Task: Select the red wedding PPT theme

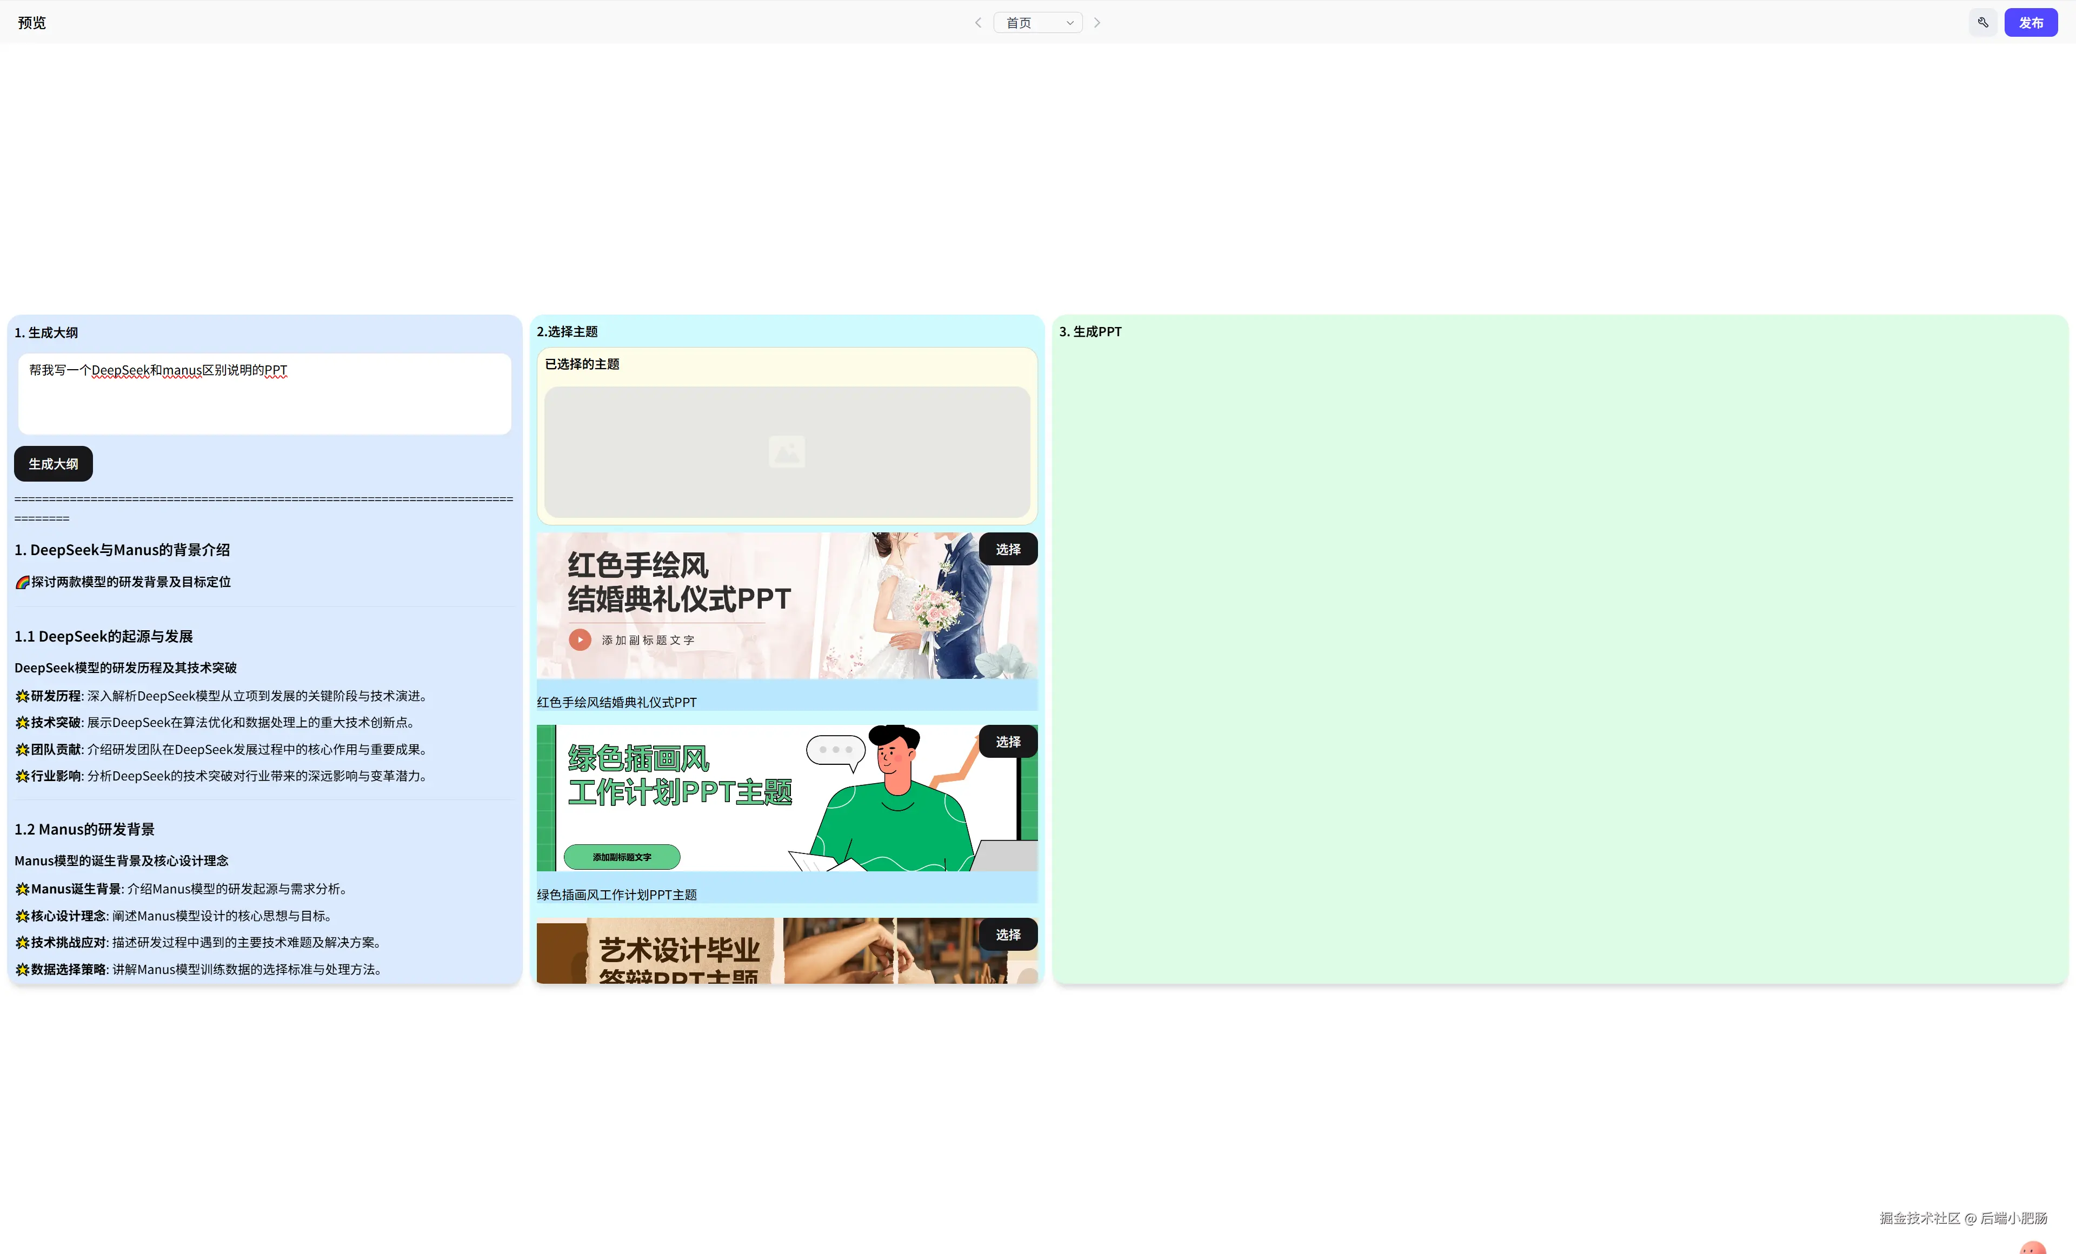Action: tap(1008, 549)
